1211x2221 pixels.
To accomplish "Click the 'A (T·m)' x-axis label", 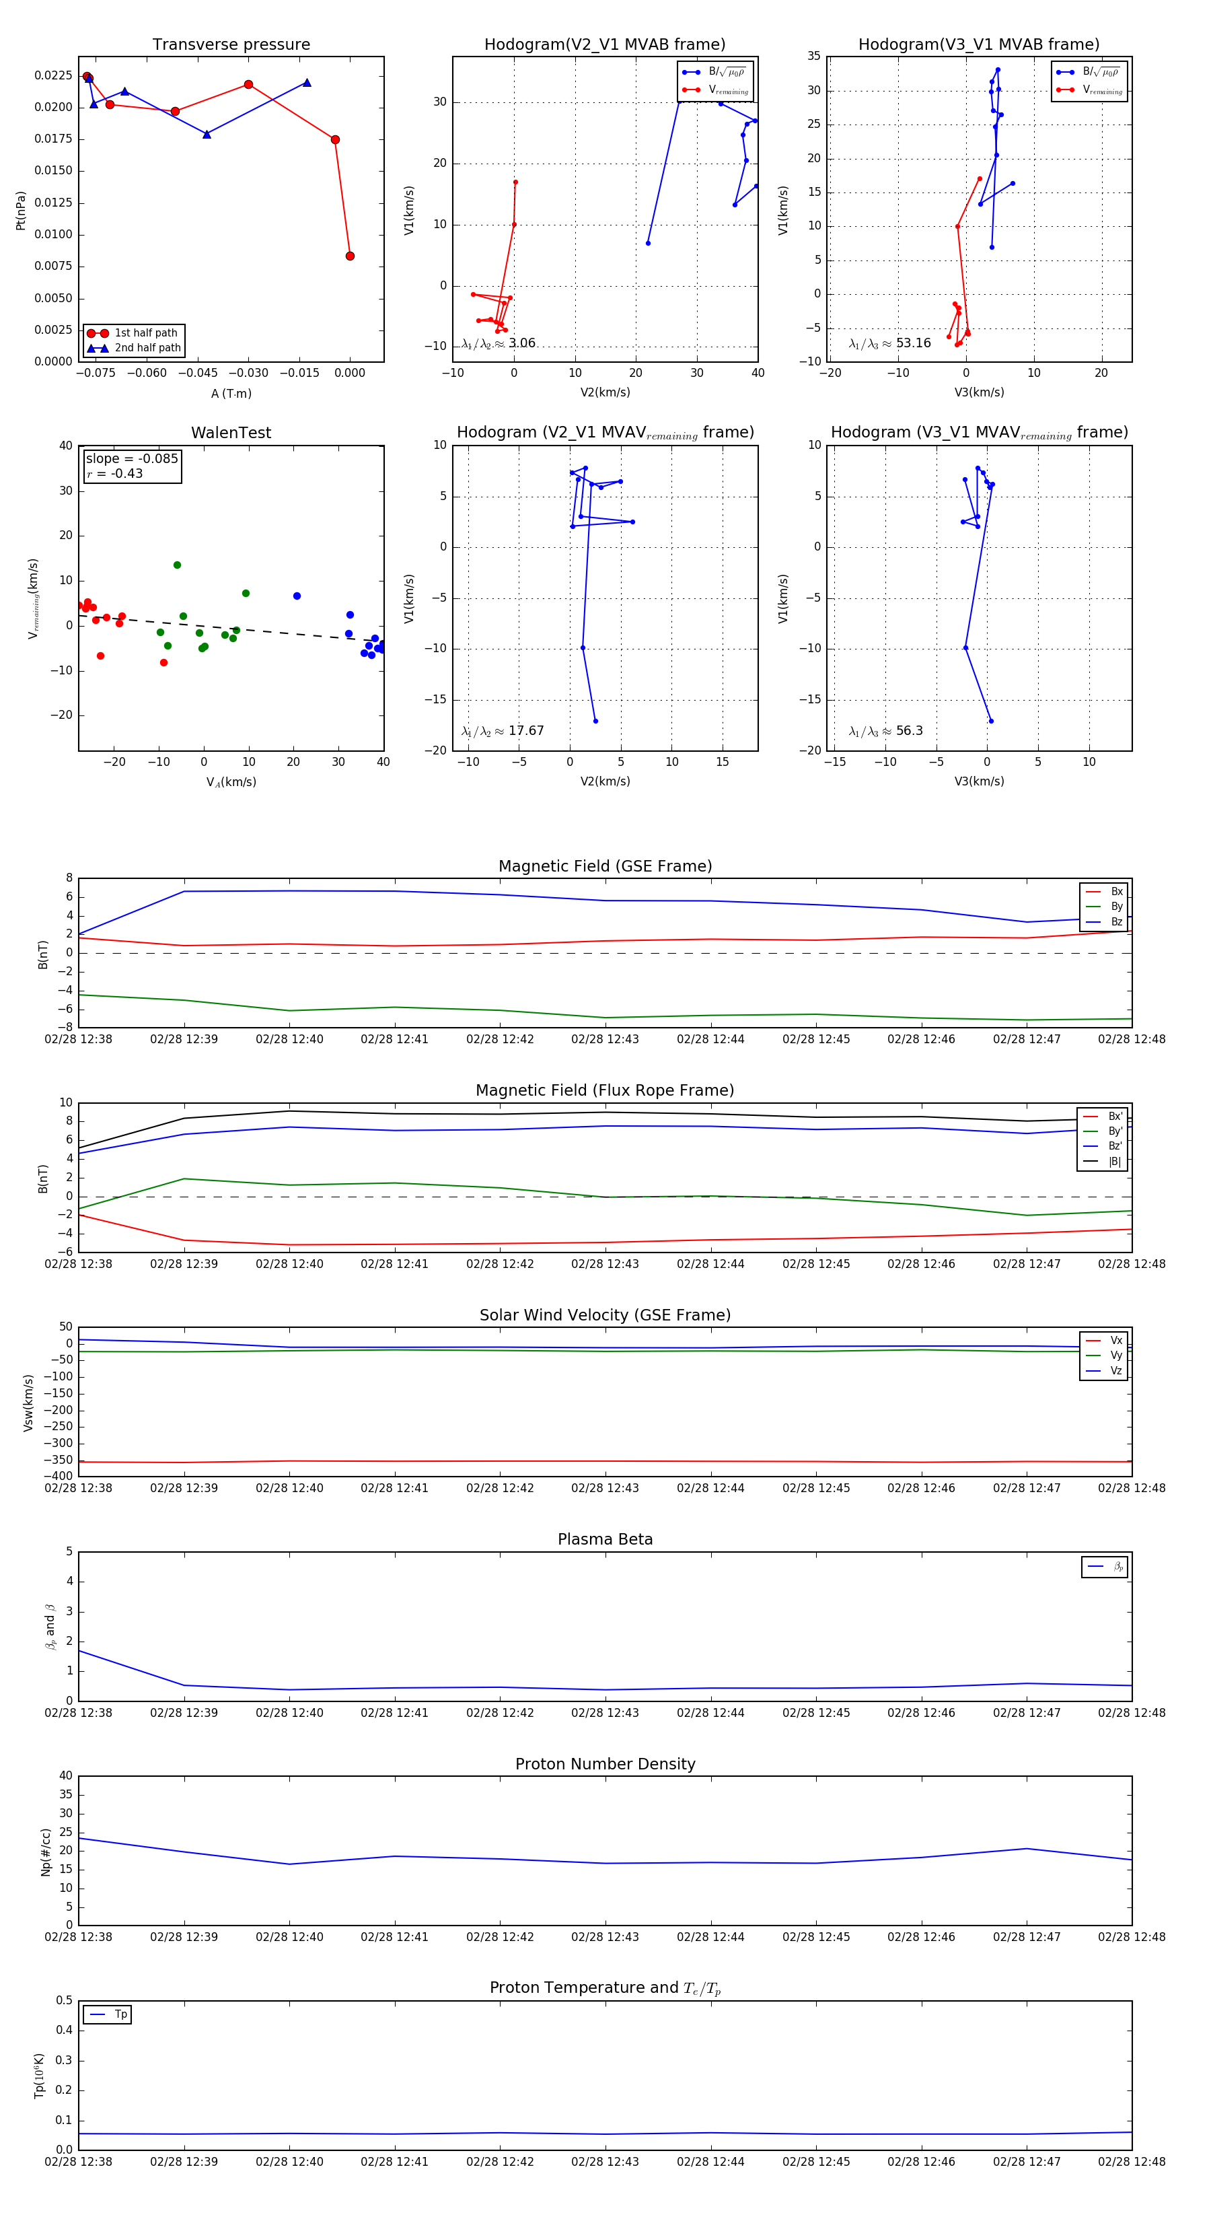I will (231, 393).
